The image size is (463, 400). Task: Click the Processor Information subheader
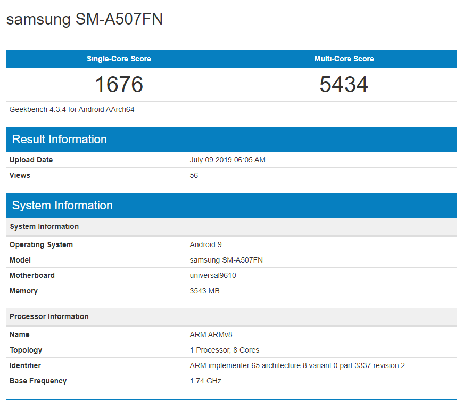(x=231, y=317)
